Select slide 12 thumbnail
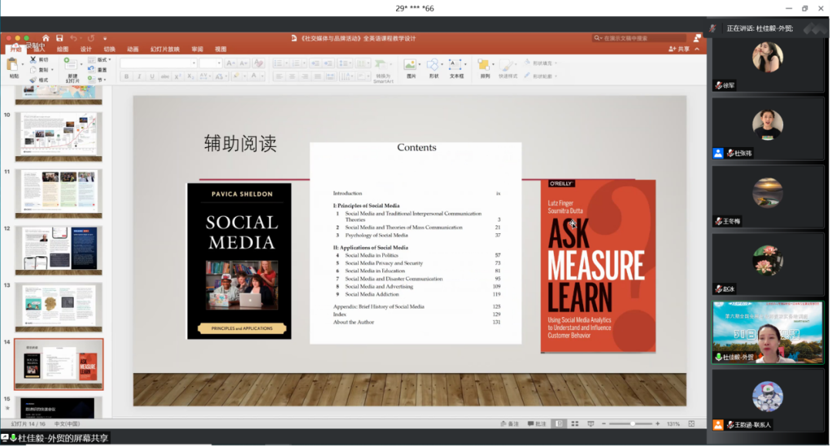The image size is (832, 447). [59, 251]
